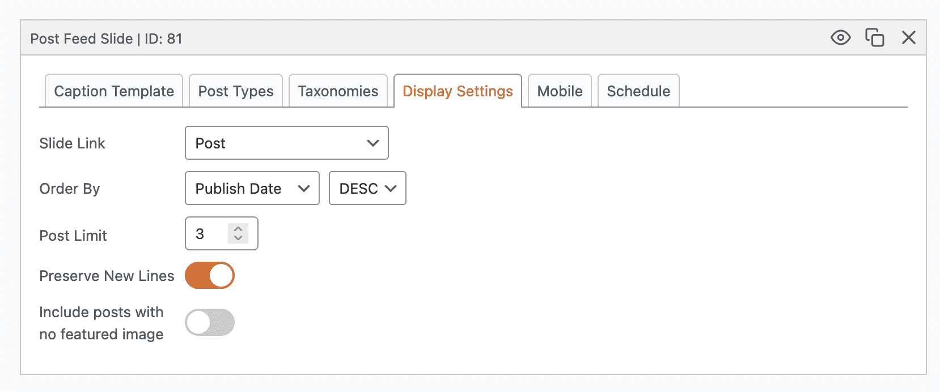Switch to the Post Types tab
940x392 pixels.
pyautogui.click(x=236, y=91)
